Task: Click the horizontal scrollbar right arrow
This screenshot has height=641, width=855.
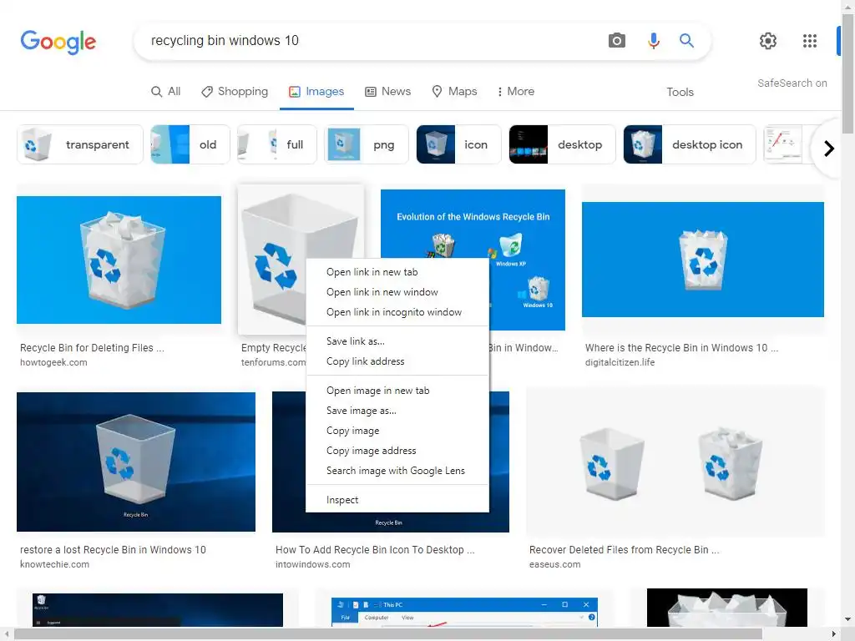Action: click(x=834, y=634)
